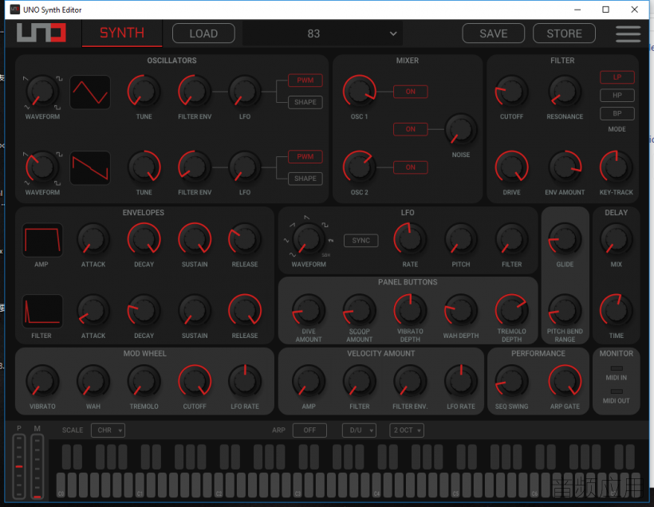Click the ARP GATE knob
Image resolution: width=654 pixels, height=507 pixels.
(565, 382)
